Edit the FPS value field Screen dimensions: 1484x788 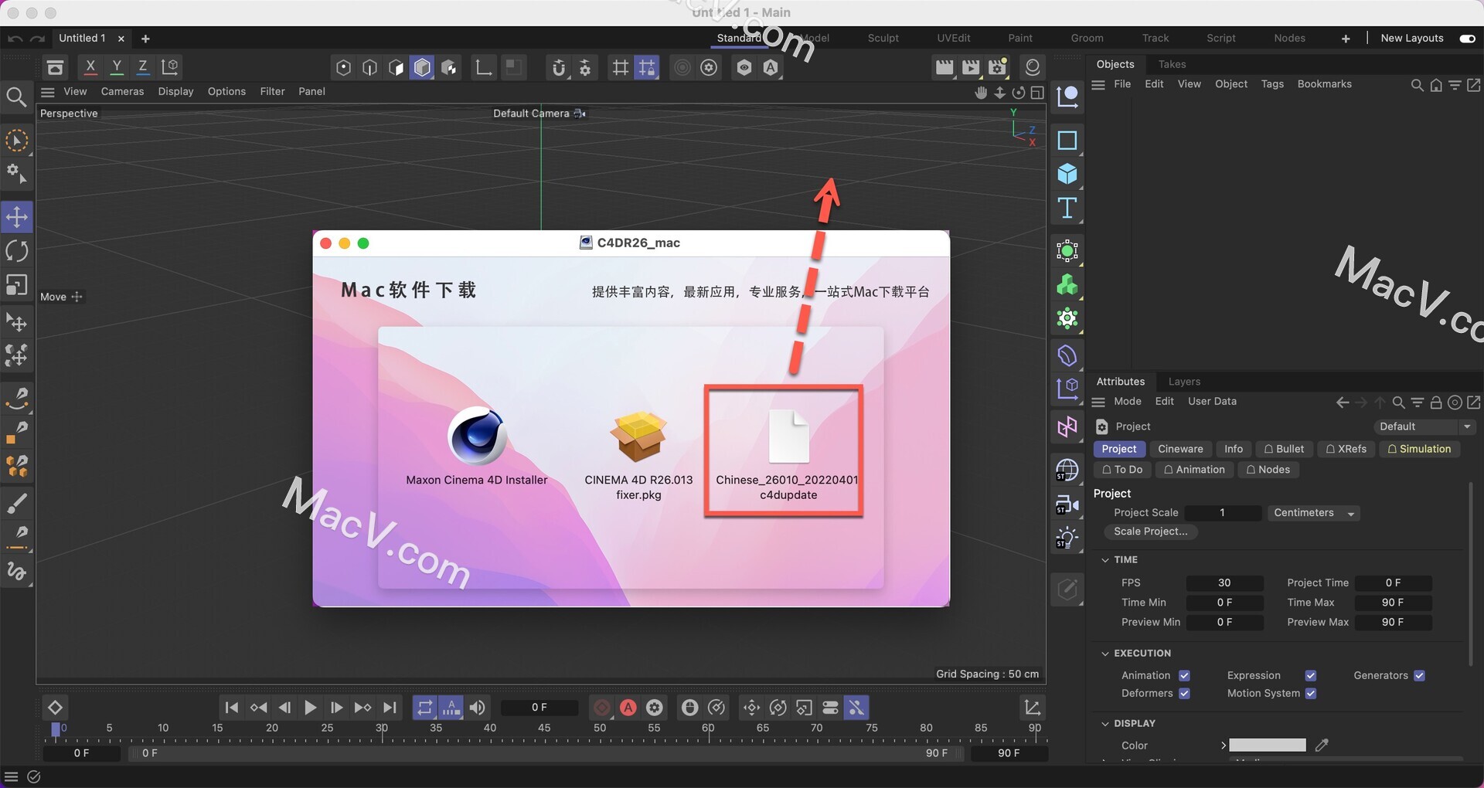click(1224, 583)
